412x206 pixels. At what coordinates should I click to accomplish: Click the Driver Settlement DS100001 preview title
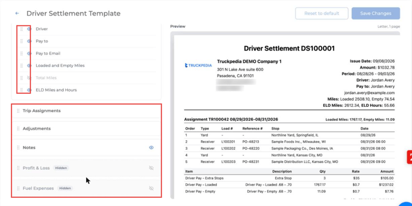(289, 48)
